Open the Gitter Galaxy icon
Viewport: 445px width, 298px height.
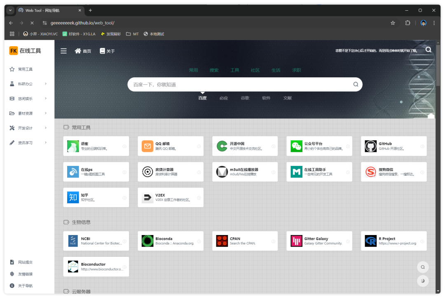point(296,241)
